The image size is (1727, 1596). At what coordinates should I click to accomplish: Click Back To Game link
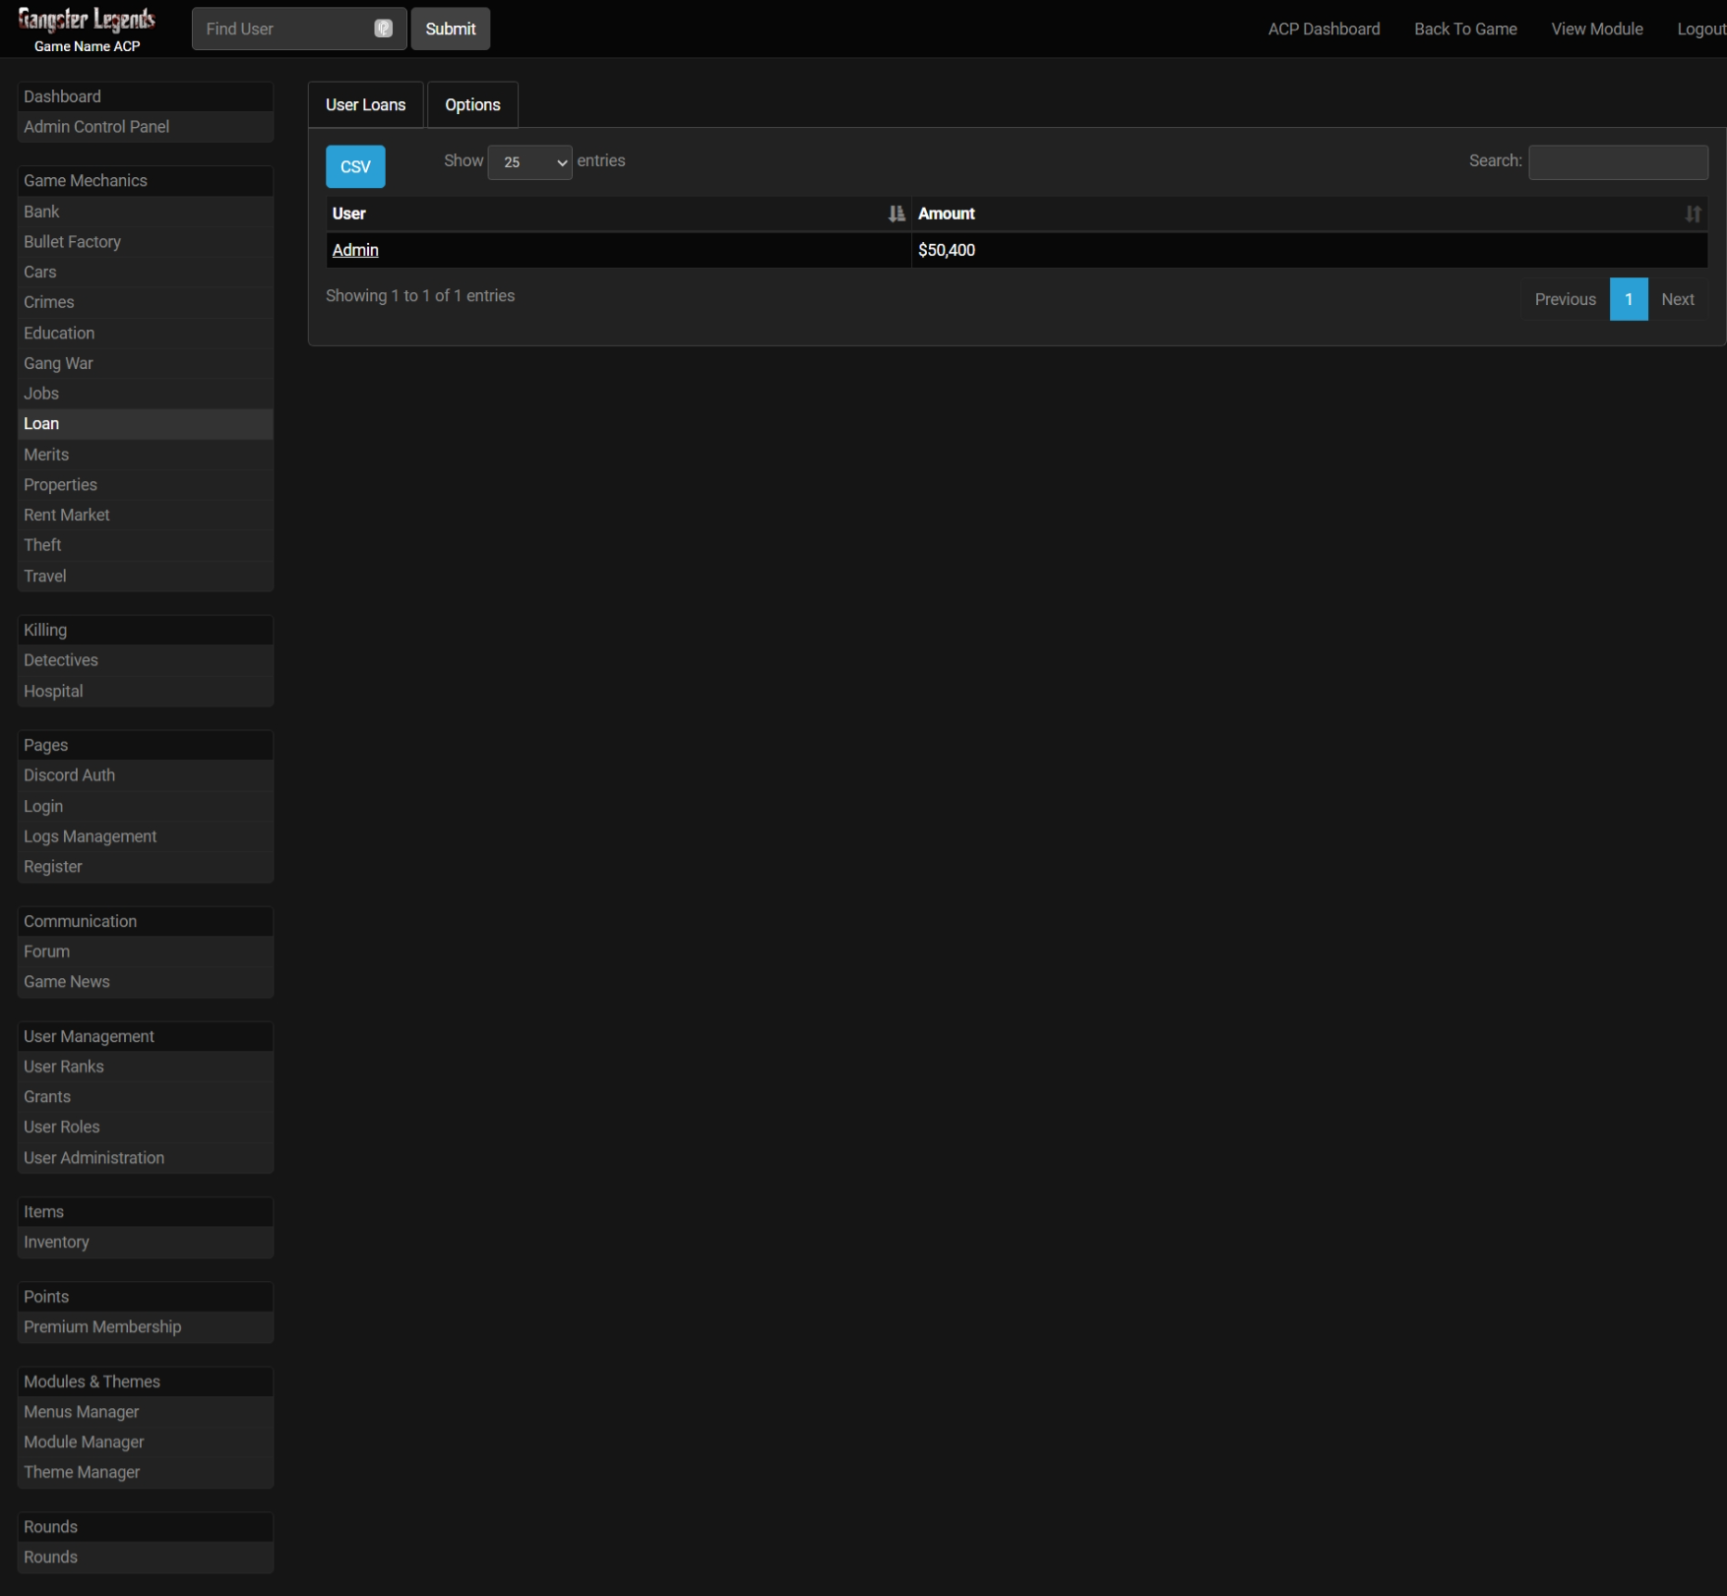pyautogui.click(x=1465, y=29)
